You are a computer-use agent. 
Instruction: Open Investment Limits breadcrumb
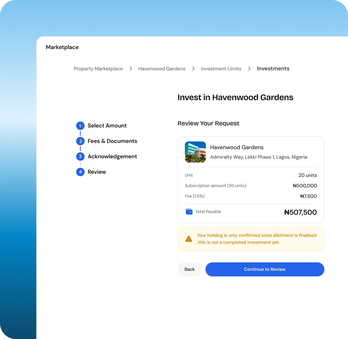click(221, 69)
